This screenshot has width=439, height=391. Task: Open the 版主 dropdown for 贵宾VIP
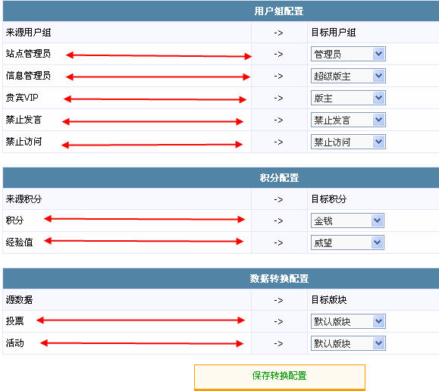pos(348,98)
